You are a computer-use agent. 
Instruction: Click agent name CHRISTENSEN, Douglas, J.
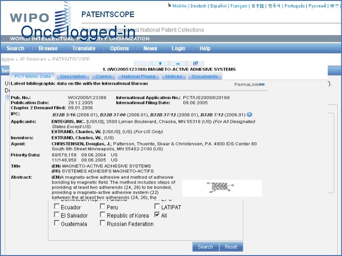tap(81, 144)
